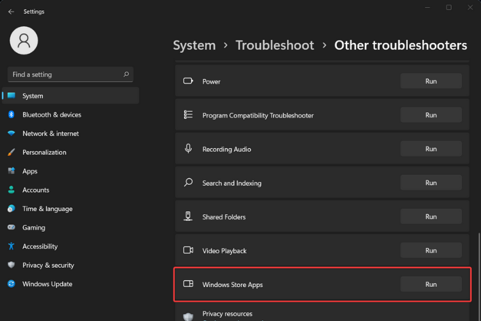
Task: Click the Recording Audio microphone icon
Action: [188, 148]
